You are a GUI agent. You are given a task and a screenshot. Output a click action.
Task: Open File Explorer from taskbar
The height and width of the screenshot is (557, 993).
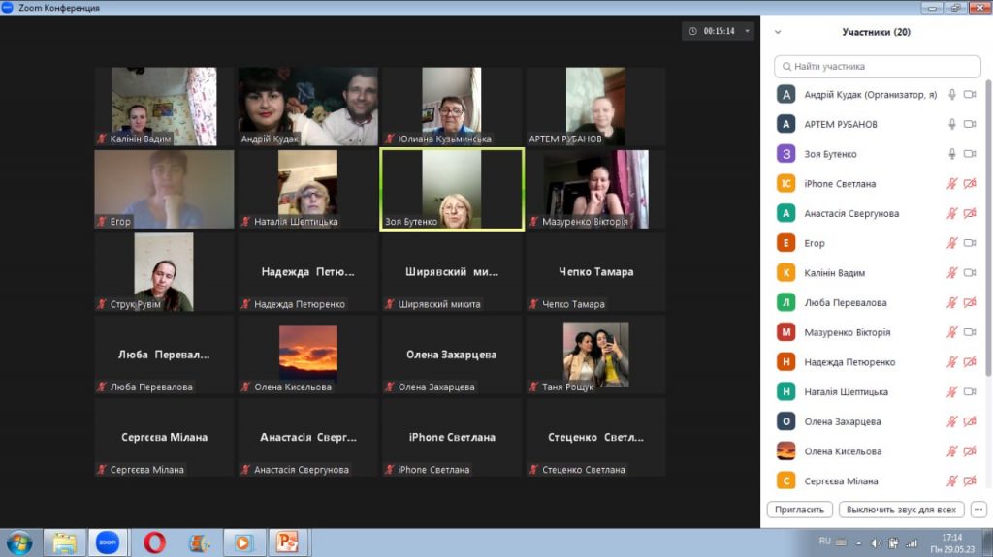pos(64,543)
